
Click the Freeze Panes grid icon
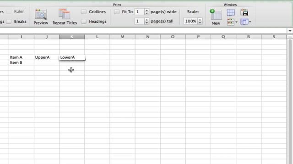tap(244, 22)
